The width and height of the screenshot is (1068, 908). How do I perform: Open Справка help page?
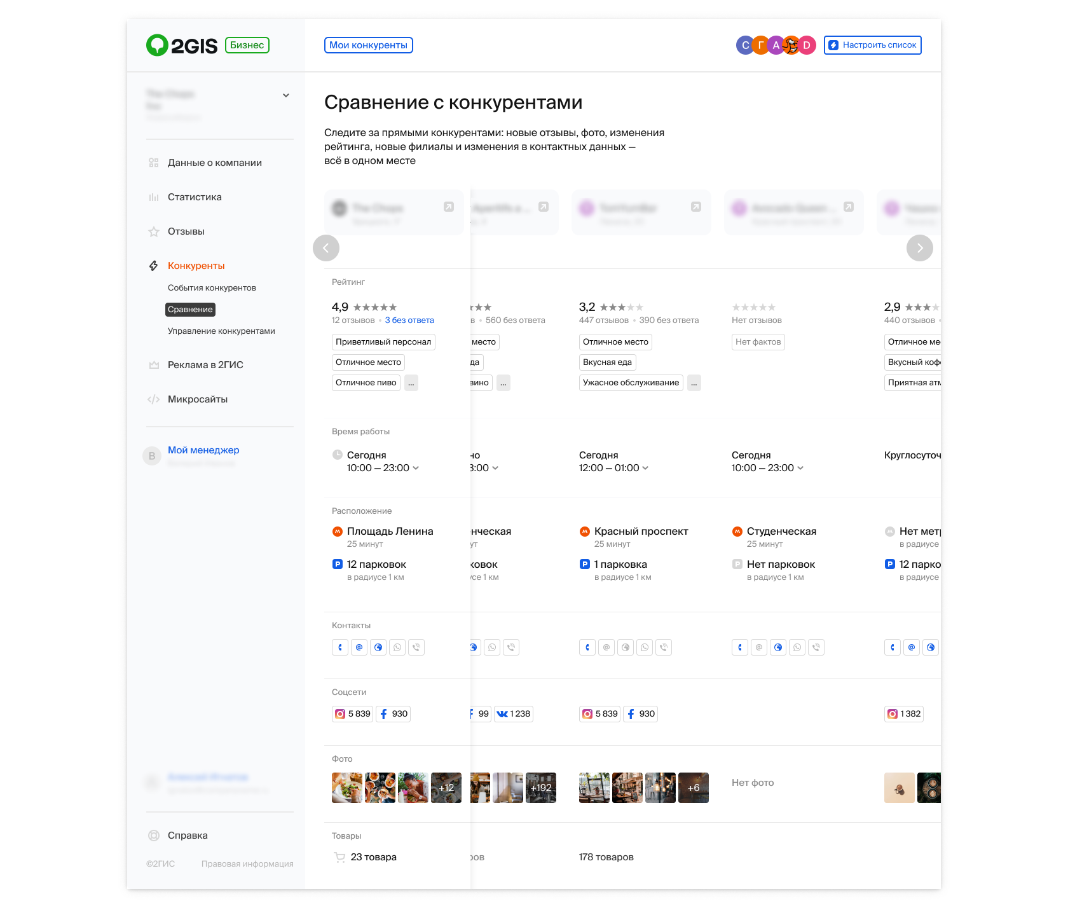tap(188, 836)
